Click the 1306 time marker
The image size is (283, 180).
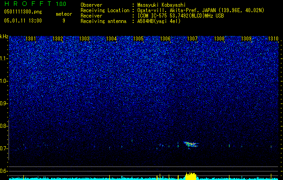165,39
